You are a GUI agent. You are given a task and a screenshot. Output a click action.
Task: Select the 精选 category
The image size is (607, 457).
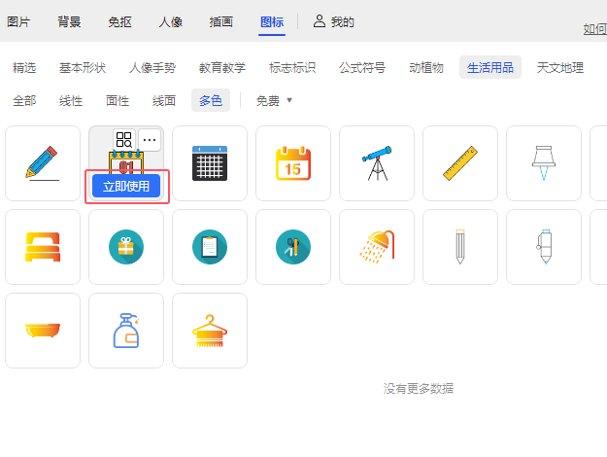(x=24, y=68)
